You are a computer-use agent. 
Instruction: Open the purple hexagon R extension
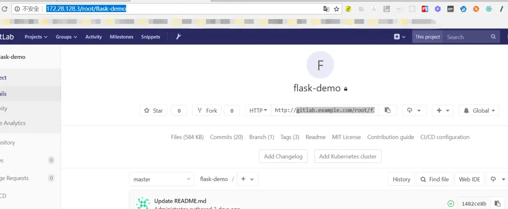click(x=438, y=9)
